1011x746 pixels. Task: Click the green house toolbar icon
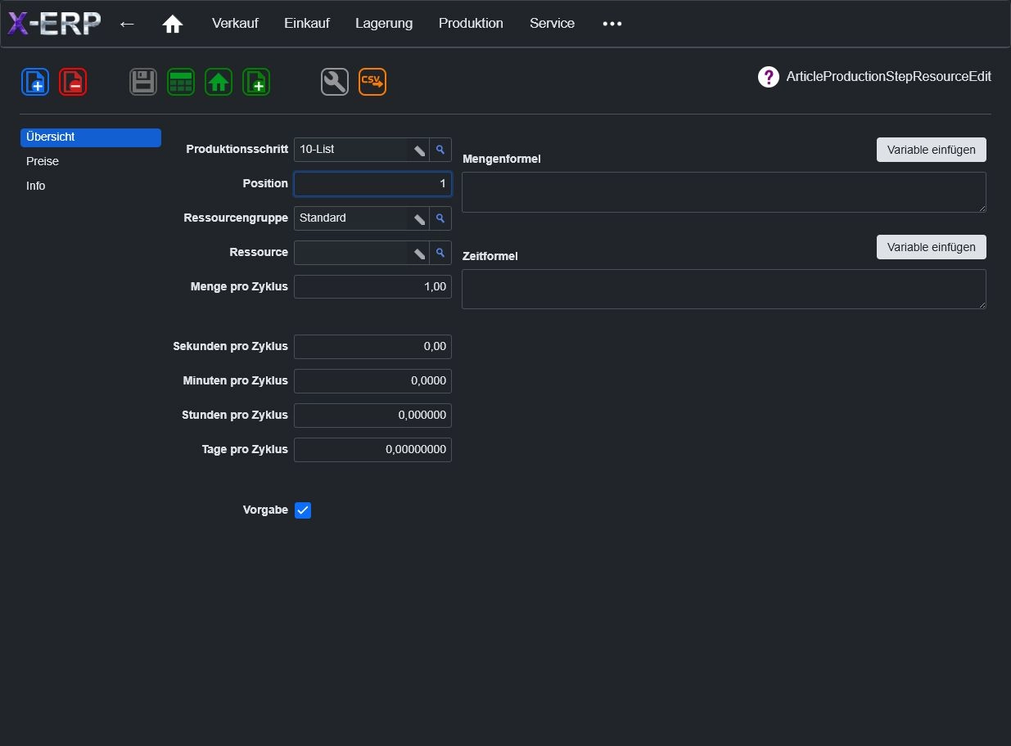(x=219, y=82)
